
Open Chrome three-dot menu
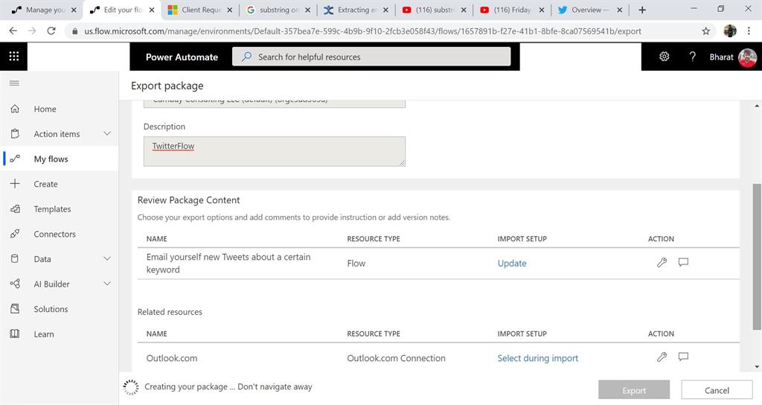click(749, 31)
